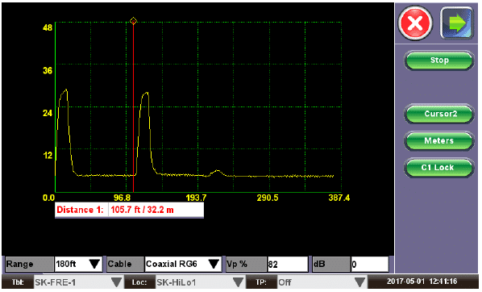Open the TP dropdown arrow
482x292 pixels.
click(359, 282)
